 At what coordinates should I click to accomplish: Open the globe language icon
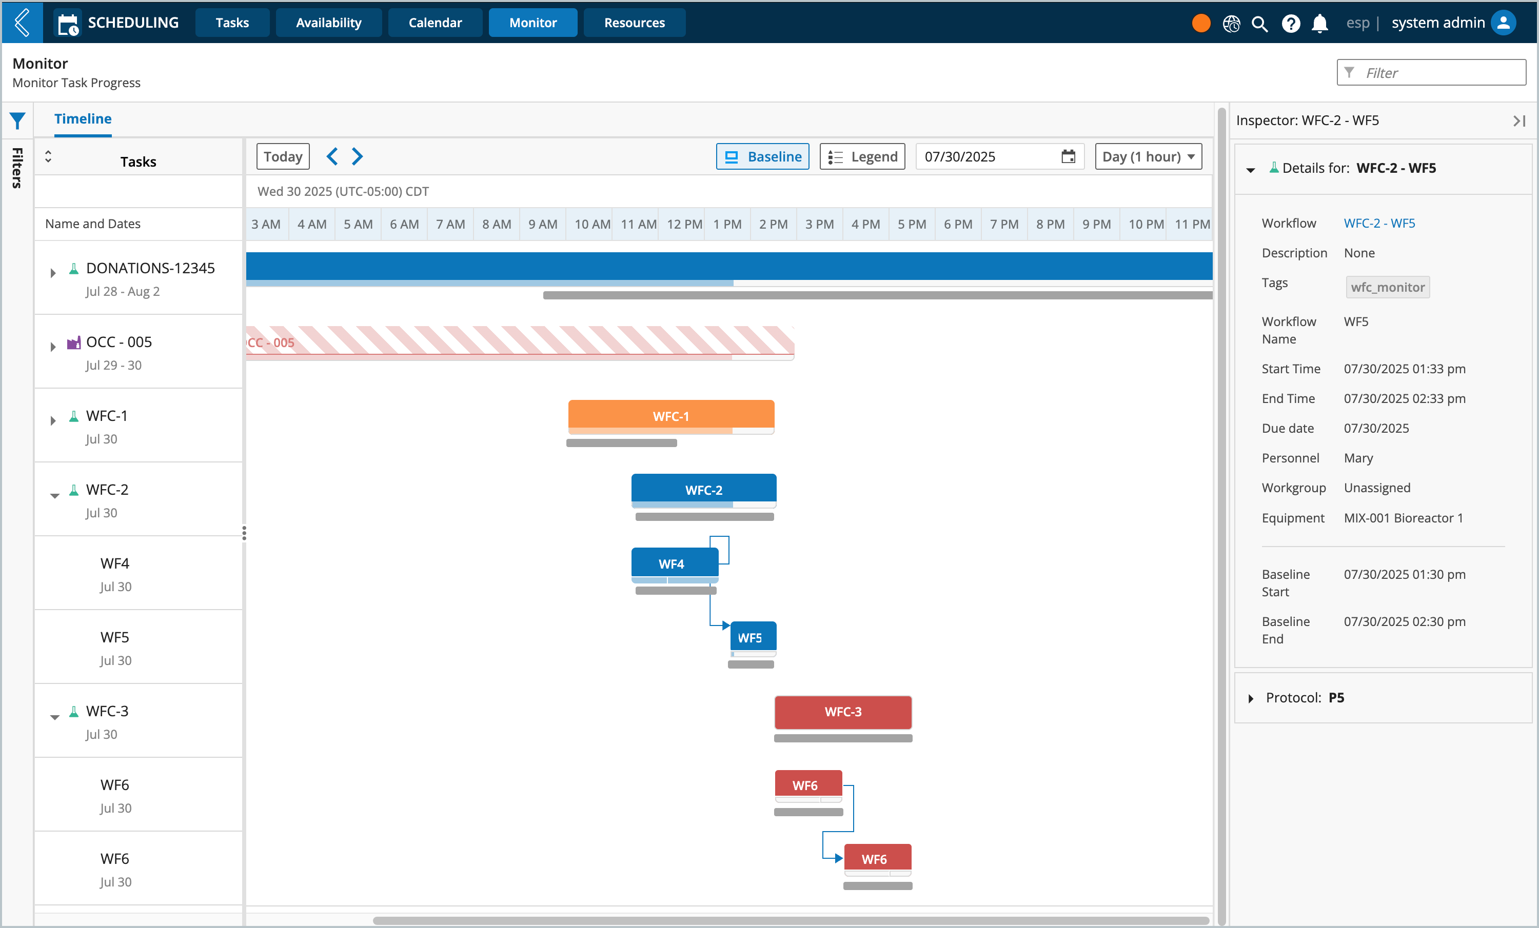1231,24
